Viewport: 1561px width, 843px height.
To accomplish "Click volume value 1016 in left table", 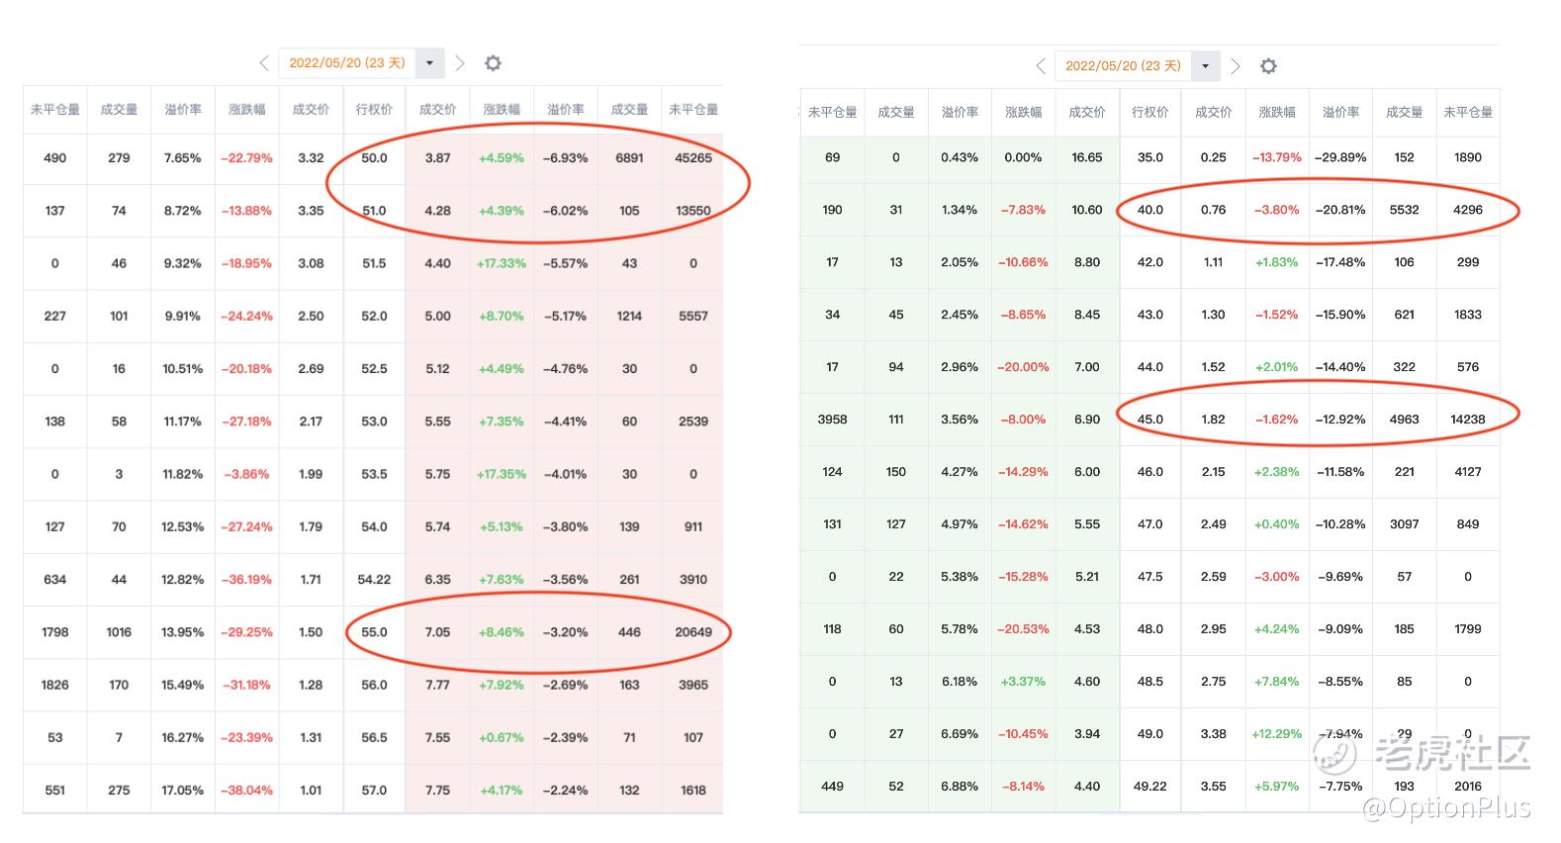I will [119, 632].
